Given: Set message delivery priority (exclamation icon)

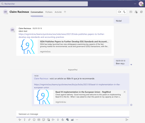Looking at the screenshot, I should click(25, 120).
